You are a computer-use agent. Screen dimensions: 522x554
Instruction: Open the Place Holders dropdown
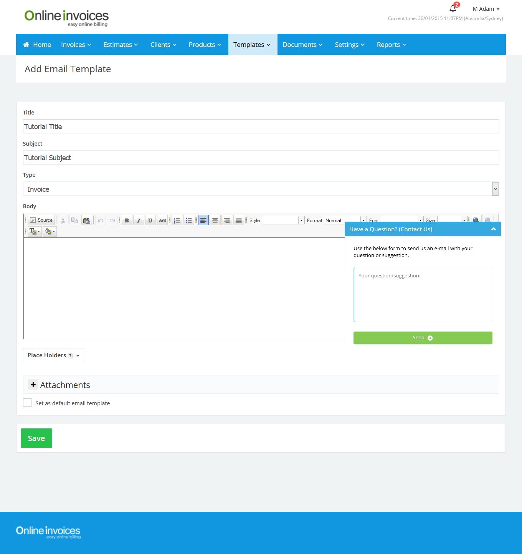coord(53,355)
